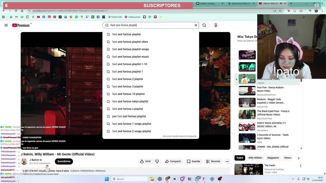Show hidden system tray icons chevron
This screenshot has width=326, height=183.
click(x=293, y=179)
